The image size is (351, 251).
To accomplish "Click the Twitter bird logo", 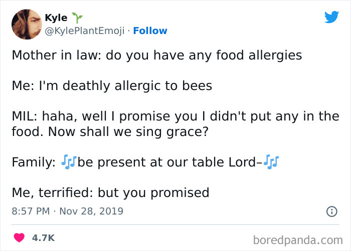I will (x=331, y=17).
